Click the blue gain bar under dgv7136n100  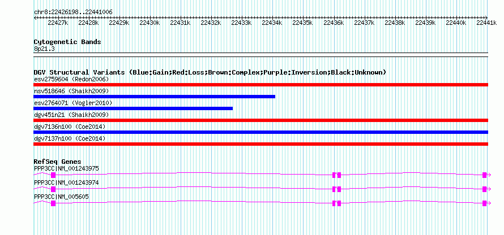pos(260,132)
